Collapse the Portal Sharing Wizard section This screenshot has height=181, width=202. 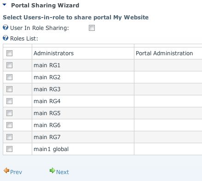point(5,5)
